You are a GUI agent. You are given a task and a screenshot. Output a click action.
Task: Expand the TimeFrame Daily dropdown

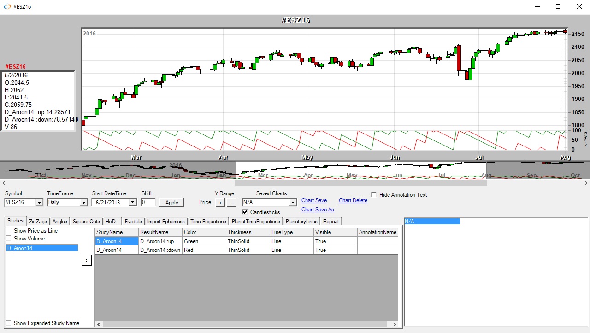(83, 202)
